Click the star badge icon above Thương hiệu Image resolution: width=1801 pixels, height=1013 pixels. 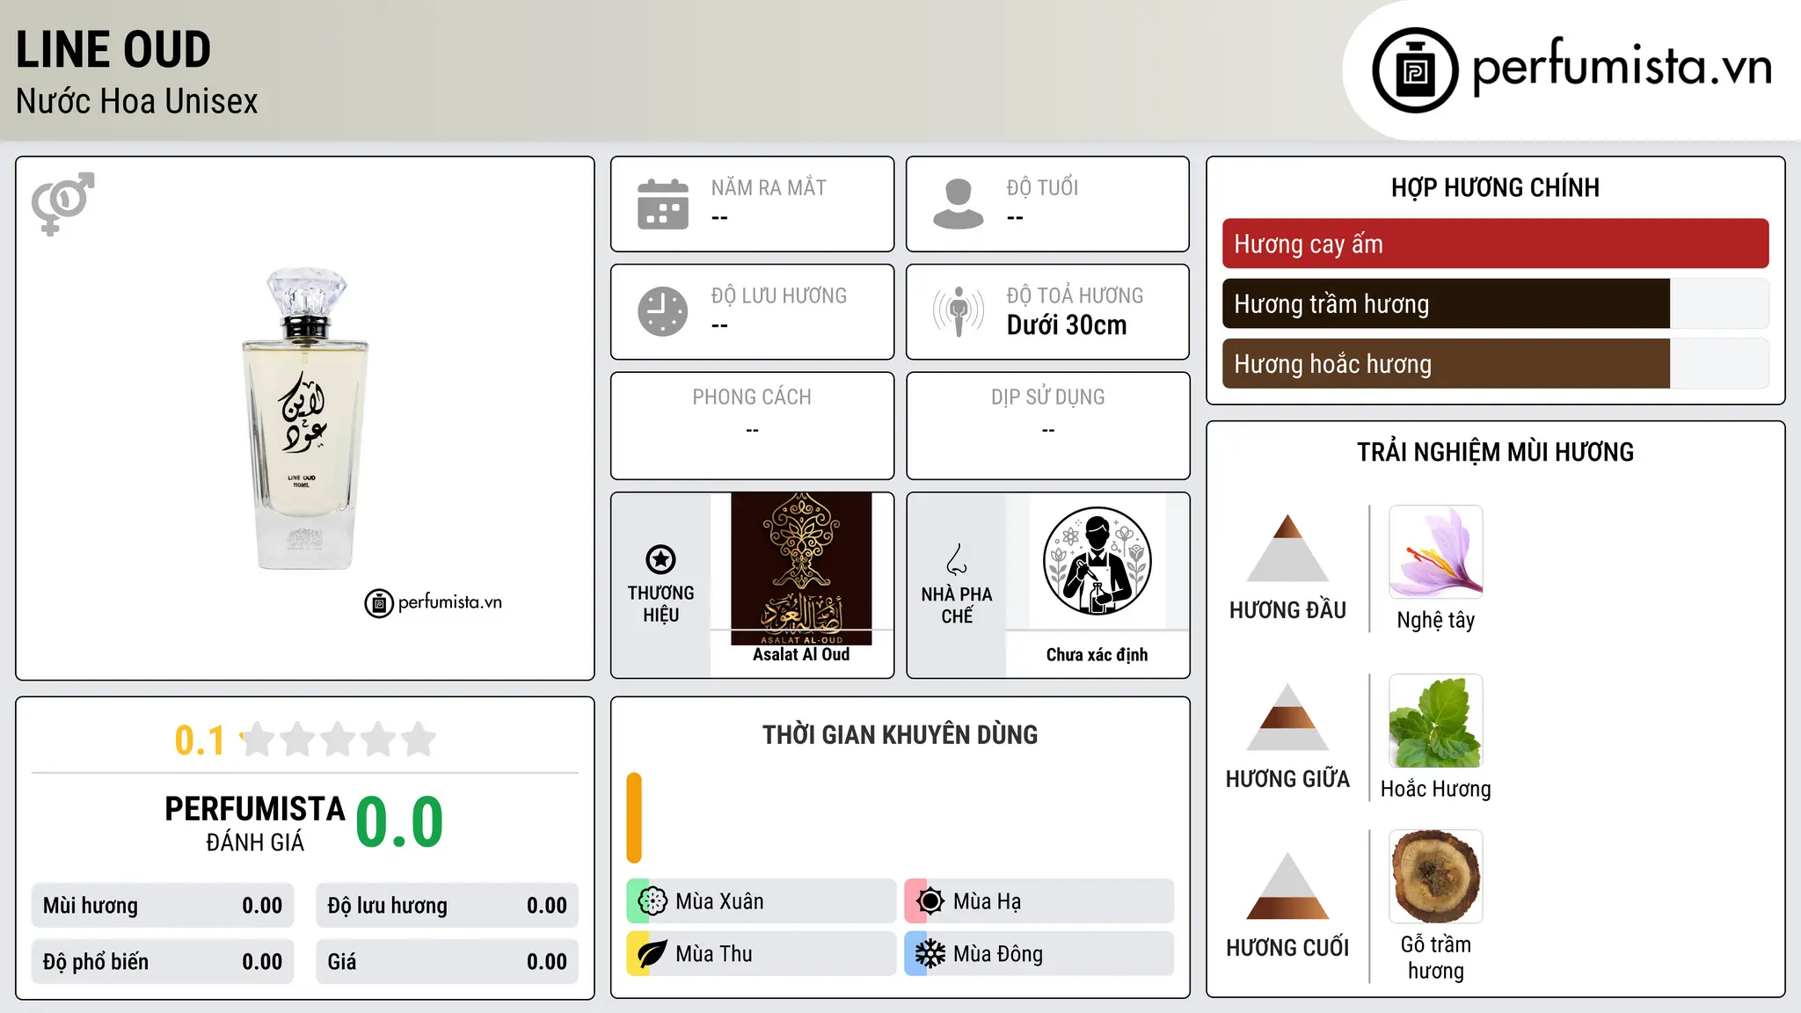coord(660,559)
